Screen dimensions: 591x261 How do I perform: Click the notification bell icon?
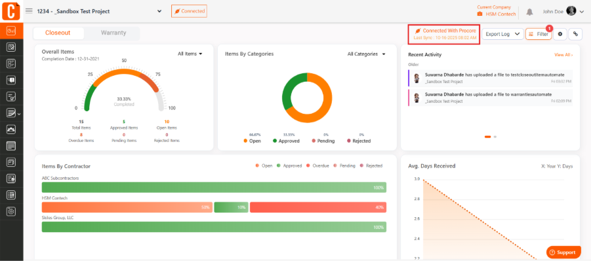click(x=529, y=12)
